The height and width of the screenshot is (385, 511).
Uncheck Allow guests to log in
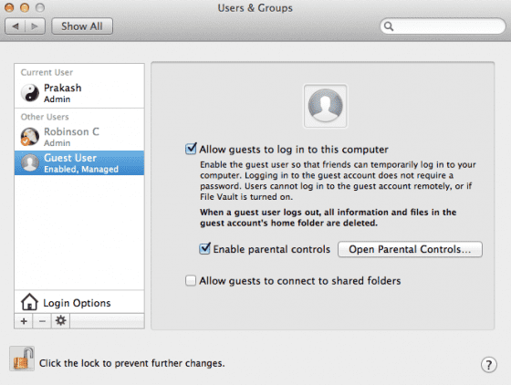tap(191, 149)
